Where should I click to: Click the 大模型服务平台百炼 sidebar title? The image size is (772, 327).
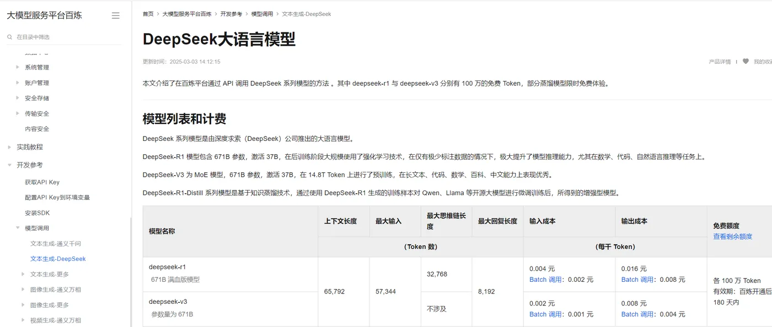tap(44, 15)
